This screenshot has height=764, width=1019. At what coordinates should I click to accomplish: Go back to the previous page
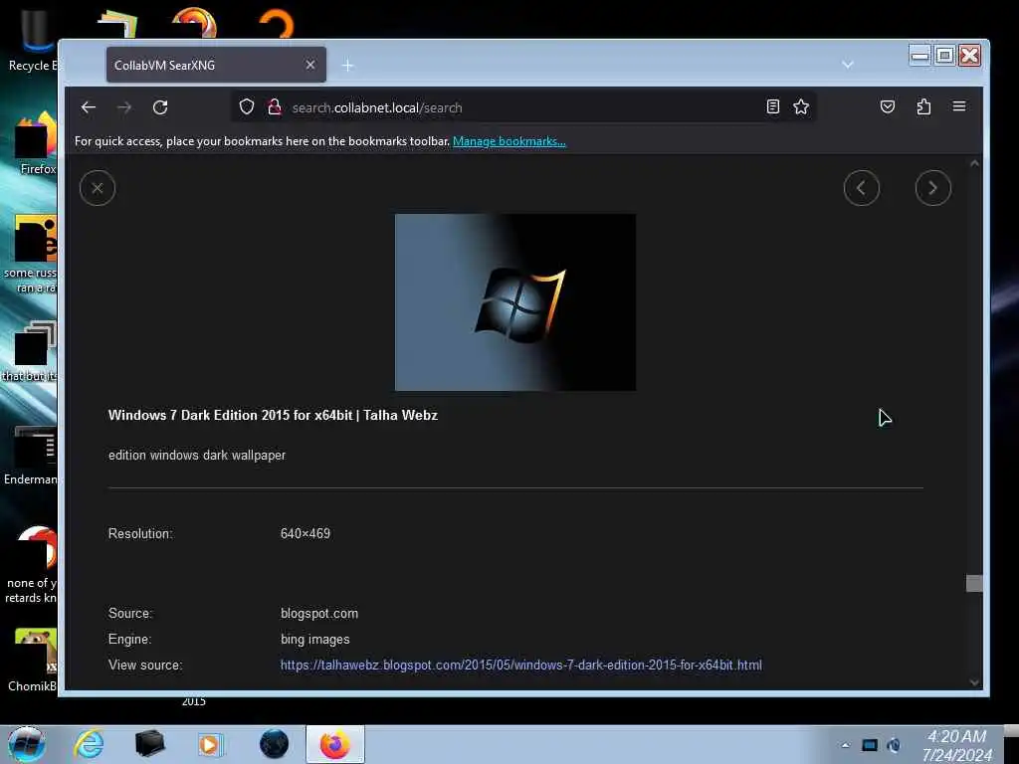pyautogui.click(x=89, y=107)
